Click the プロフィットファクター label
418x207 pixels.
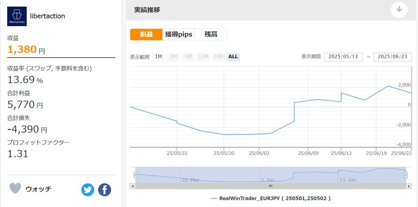coord(38,142)
